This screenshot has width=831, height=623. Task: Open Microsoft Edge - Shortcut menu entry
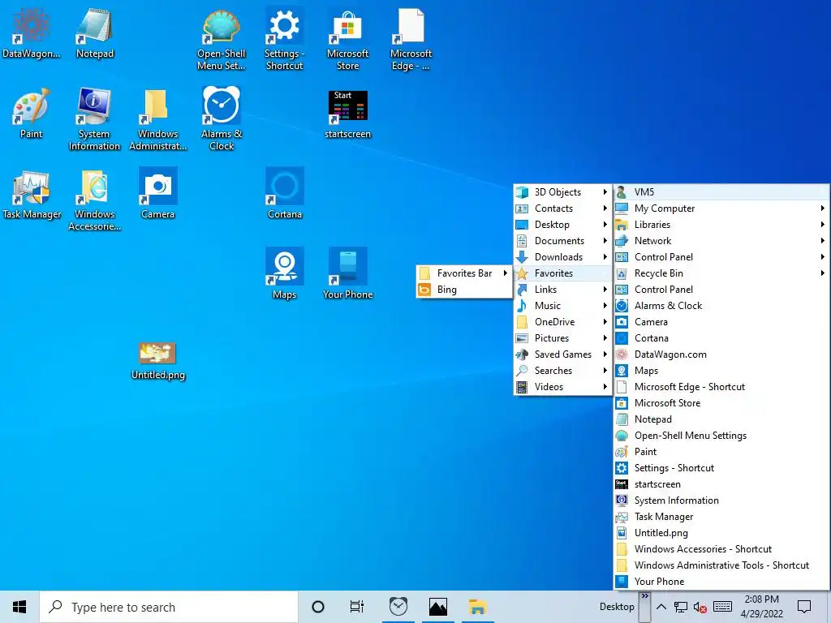tap(721, 387)
